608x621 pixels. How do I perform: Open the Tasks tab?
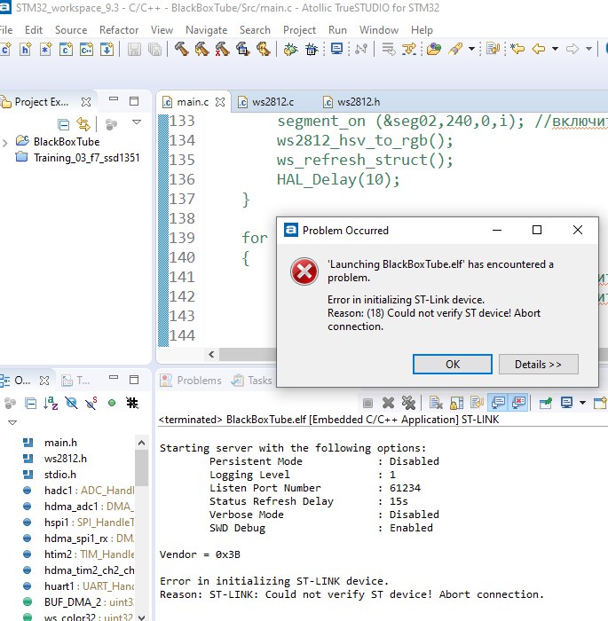coord(252,381)
